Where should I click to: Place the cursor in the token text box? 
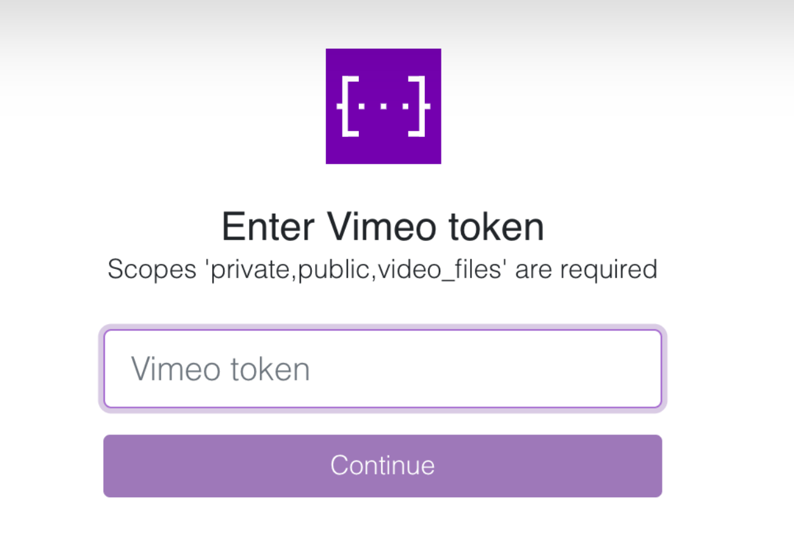[x=383, y=368]
